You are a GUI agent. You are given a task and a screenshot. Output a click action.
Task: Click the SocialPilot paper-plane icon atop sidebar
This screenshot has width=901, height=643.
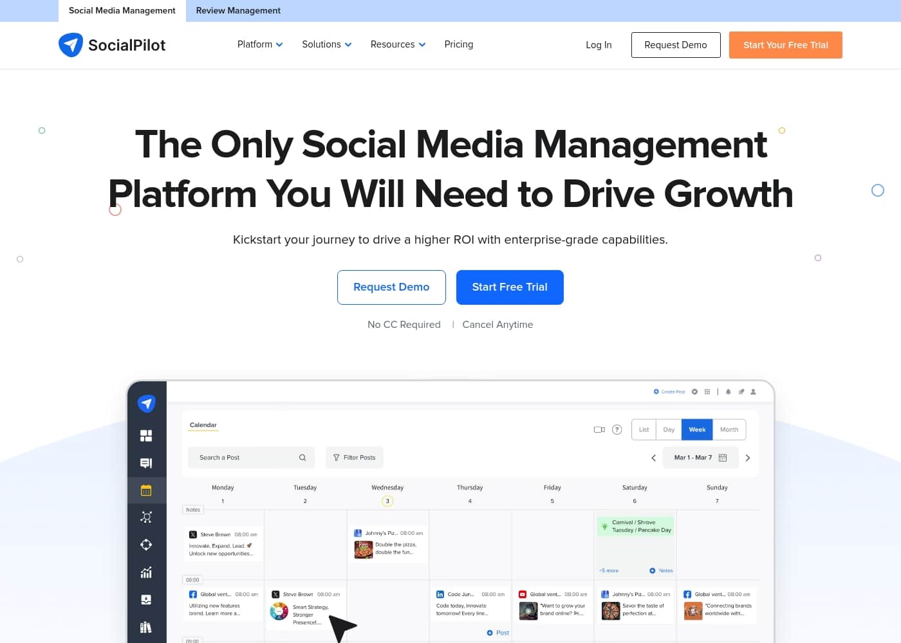(146, 403)
